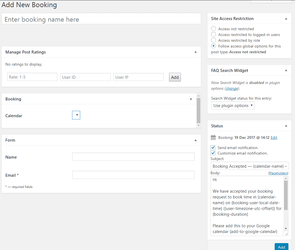Choose Access restricted by role
This screenshot has height=250, width=295.
click(x=213, y=40)
